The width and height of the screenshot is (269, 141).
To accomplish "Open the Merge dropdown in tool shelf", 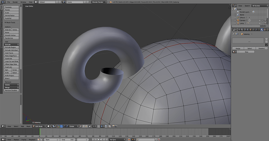I will tap(11, 88).
